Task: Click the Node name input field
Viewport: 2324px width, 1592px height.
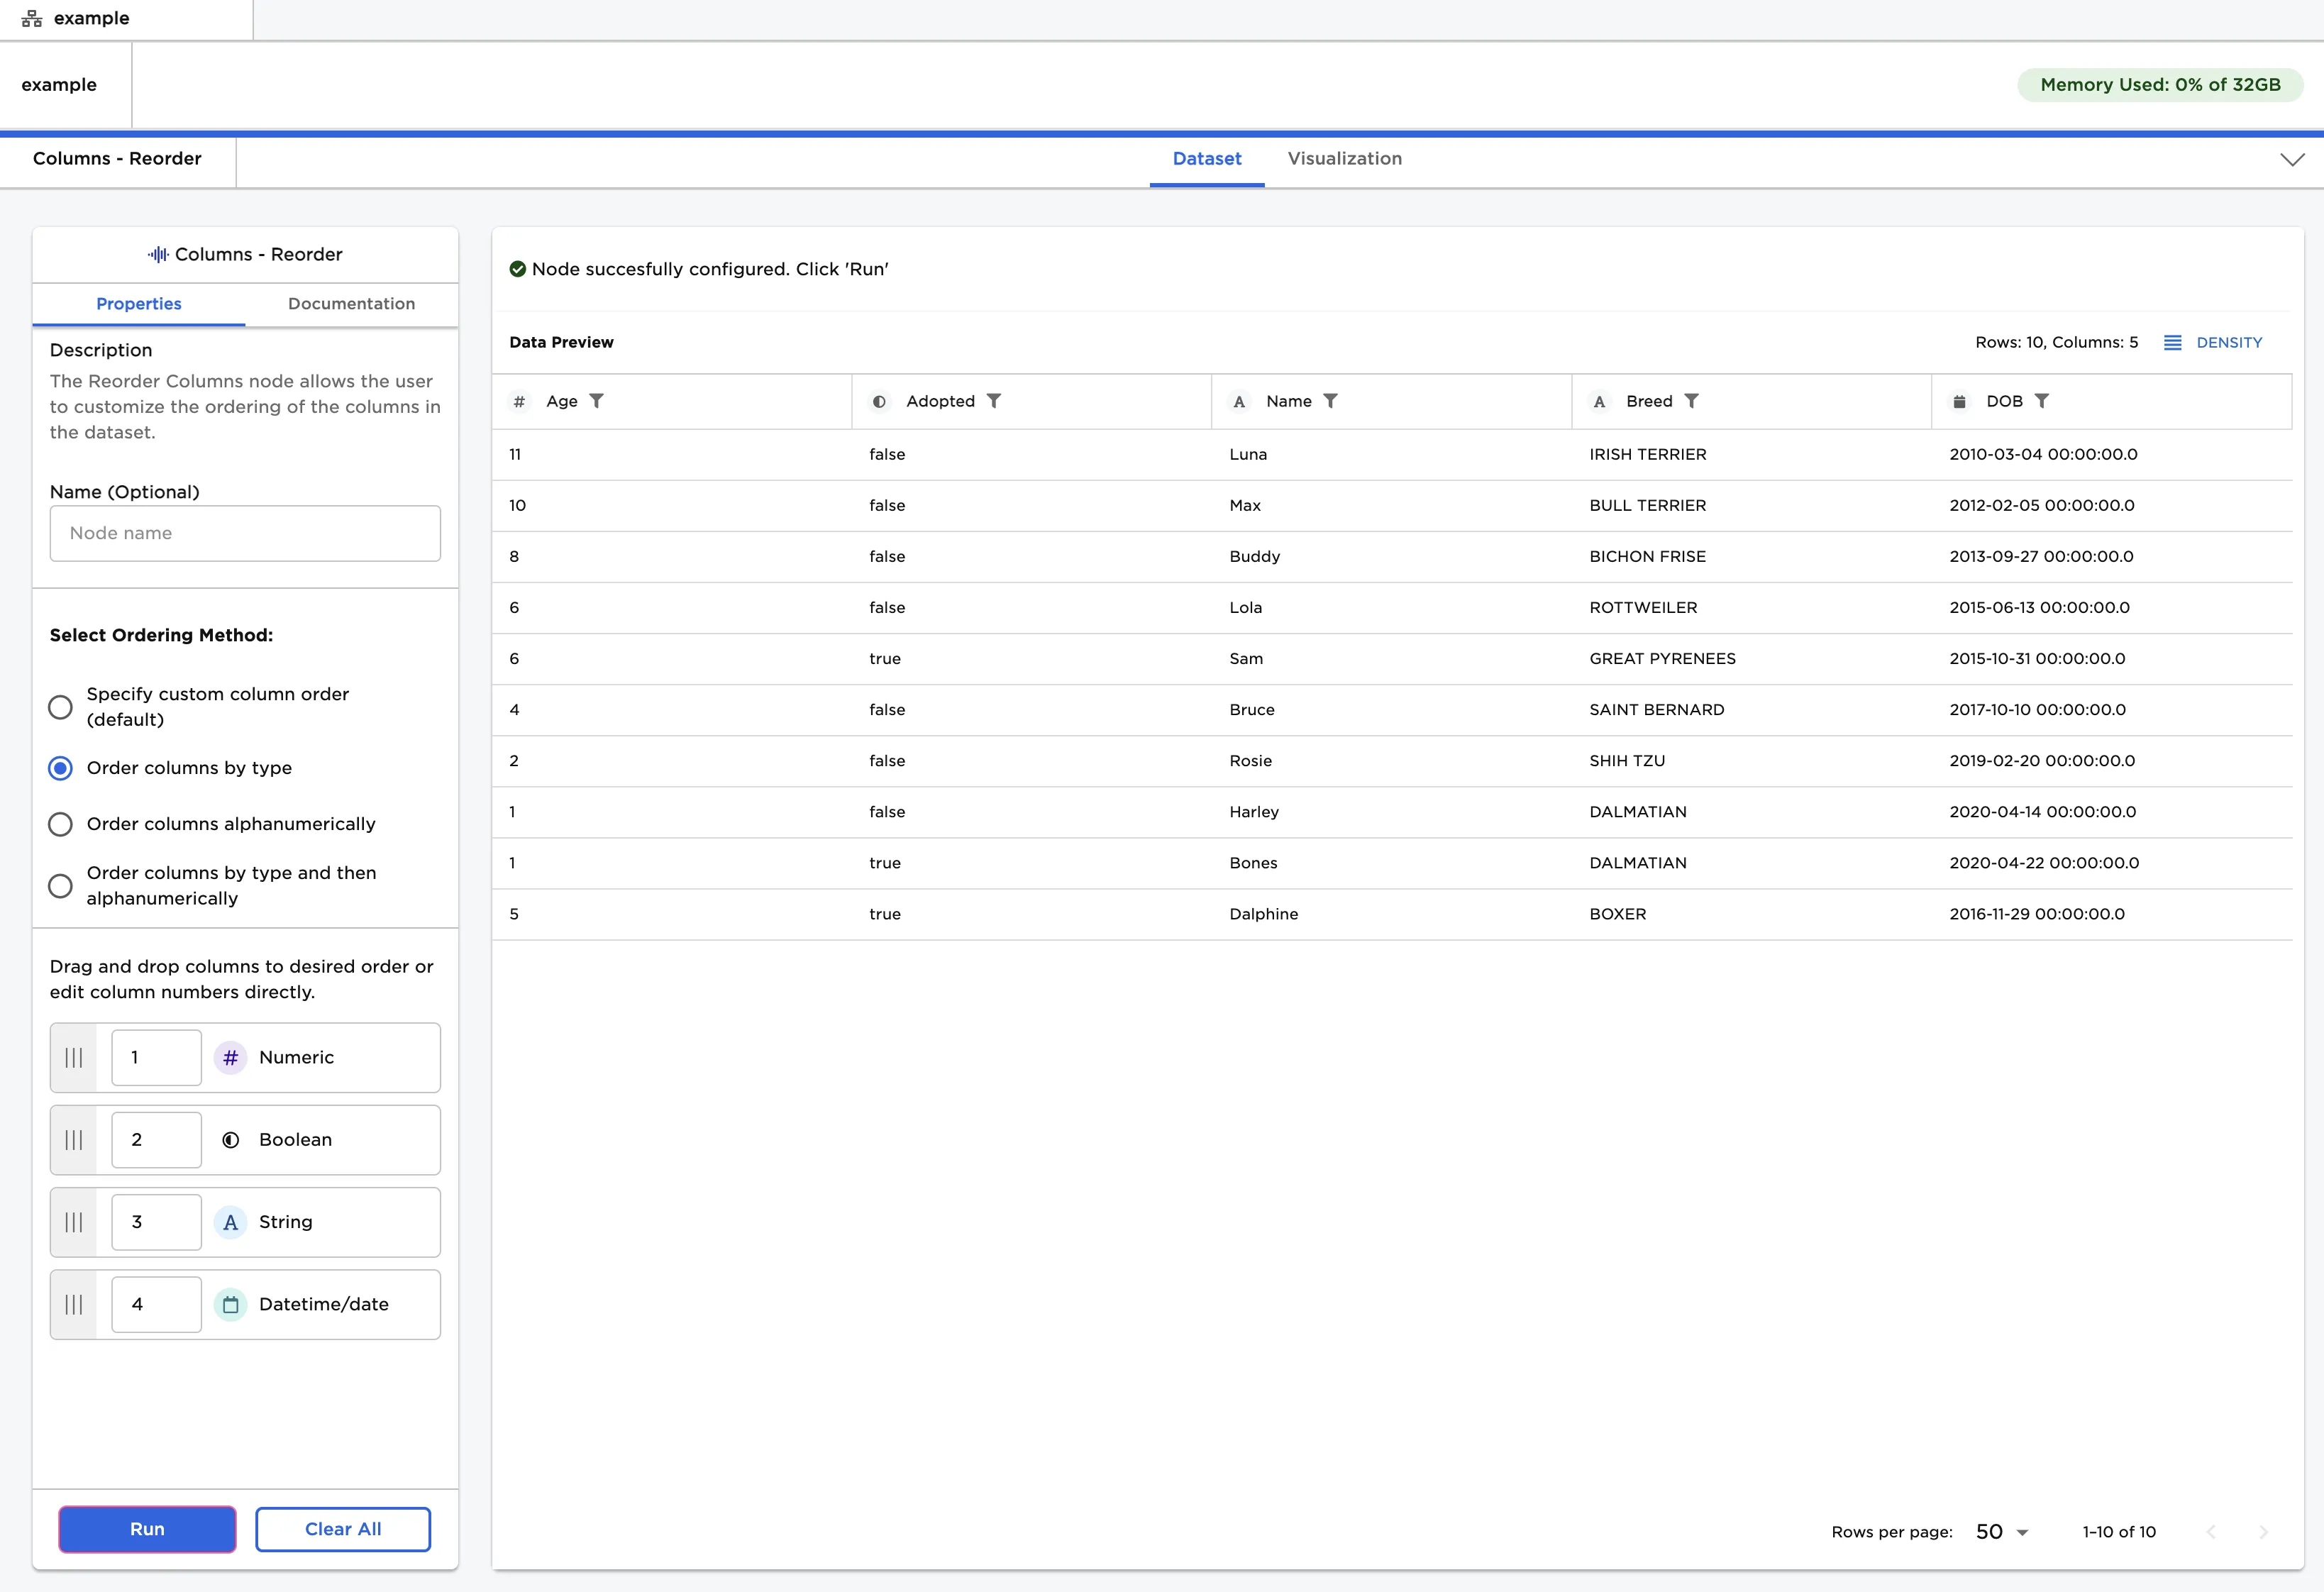Action: point(245,534)
